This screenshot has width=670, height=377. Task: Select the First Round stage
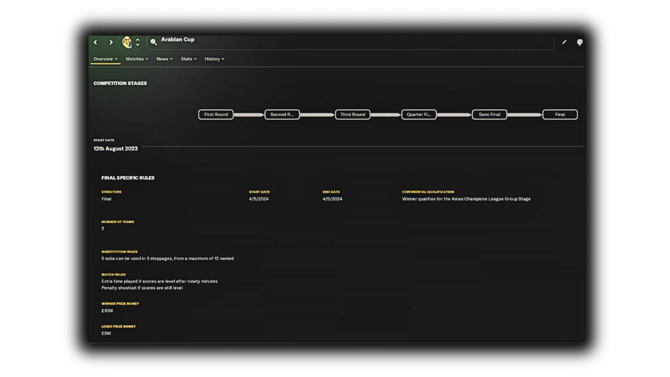216,114
